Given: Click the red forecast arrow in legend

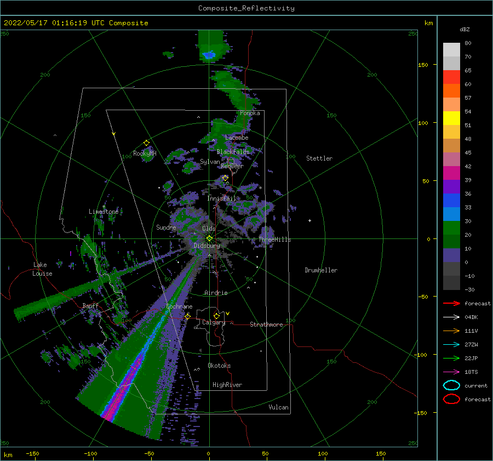Looking at the screenshot, I should pyautogui.click(x=451, y=303).
